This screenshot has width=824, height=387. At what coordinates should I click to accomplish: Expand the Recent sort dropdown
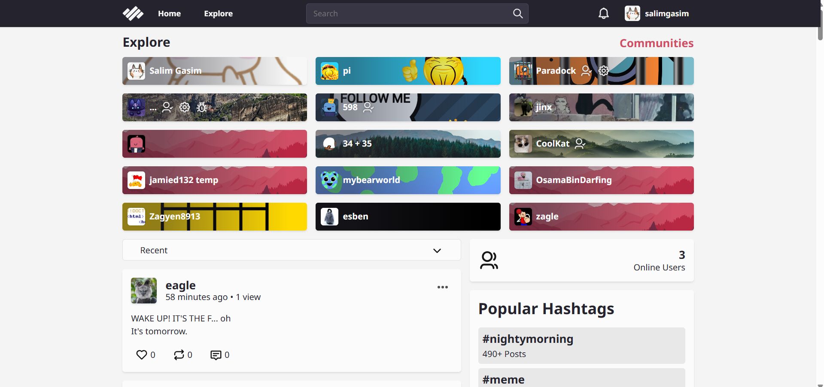pyautogui.click(x=292, y=250)
